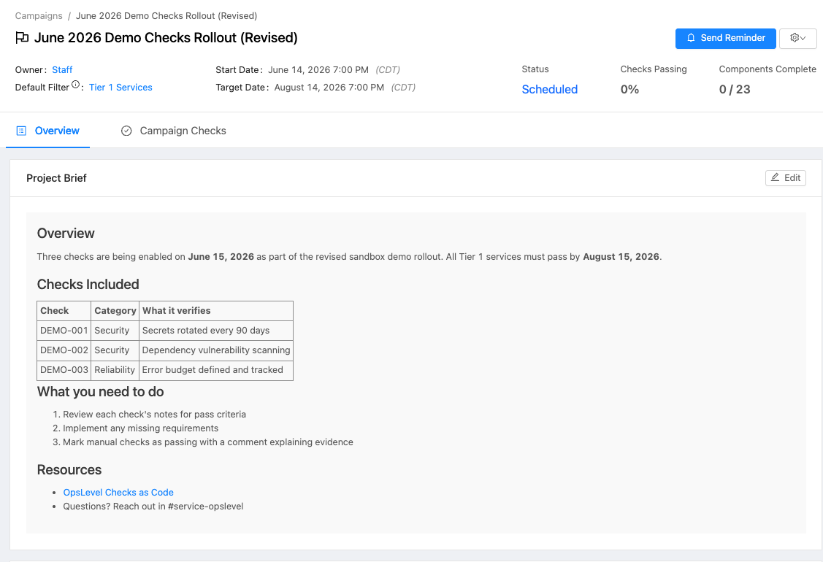This screenshot has width=823, height=562.
Task: Click the flag icon beside the campaign title
Action: pos(22,38)
